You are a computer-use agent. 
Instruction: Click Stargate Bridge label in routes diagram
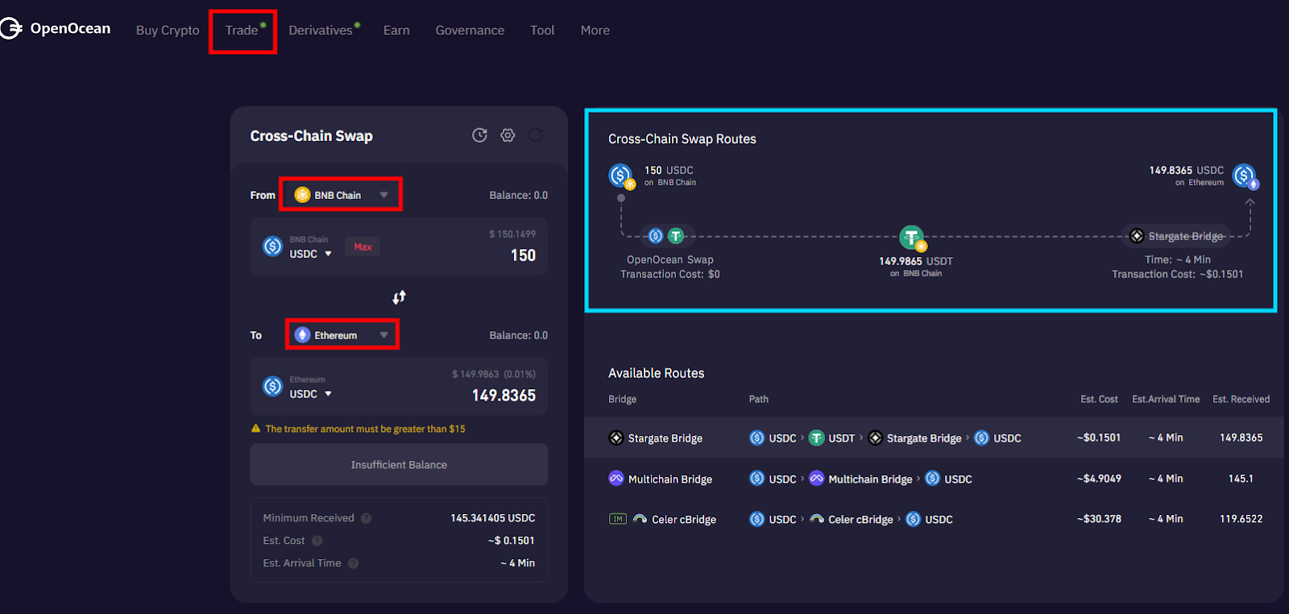pyautogui.click(x=1186, y=236)
